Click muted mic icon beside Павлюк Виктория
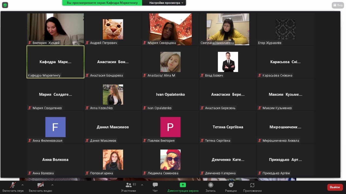Image resolution: width=346 pixels, height=194 pixels. tap(145, 141)
